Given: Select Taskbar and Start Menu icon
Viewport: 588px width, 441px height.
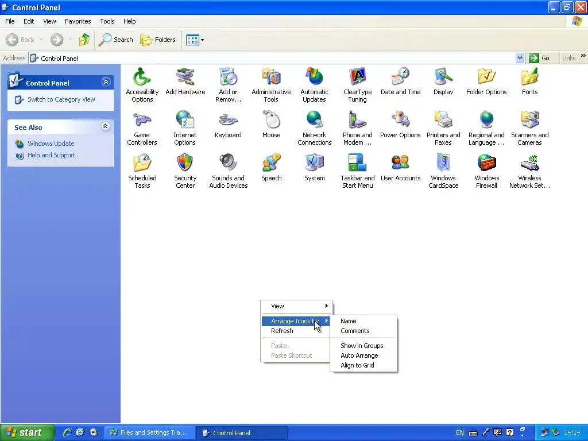Looking at the screenshot, I should pos(357,163).
